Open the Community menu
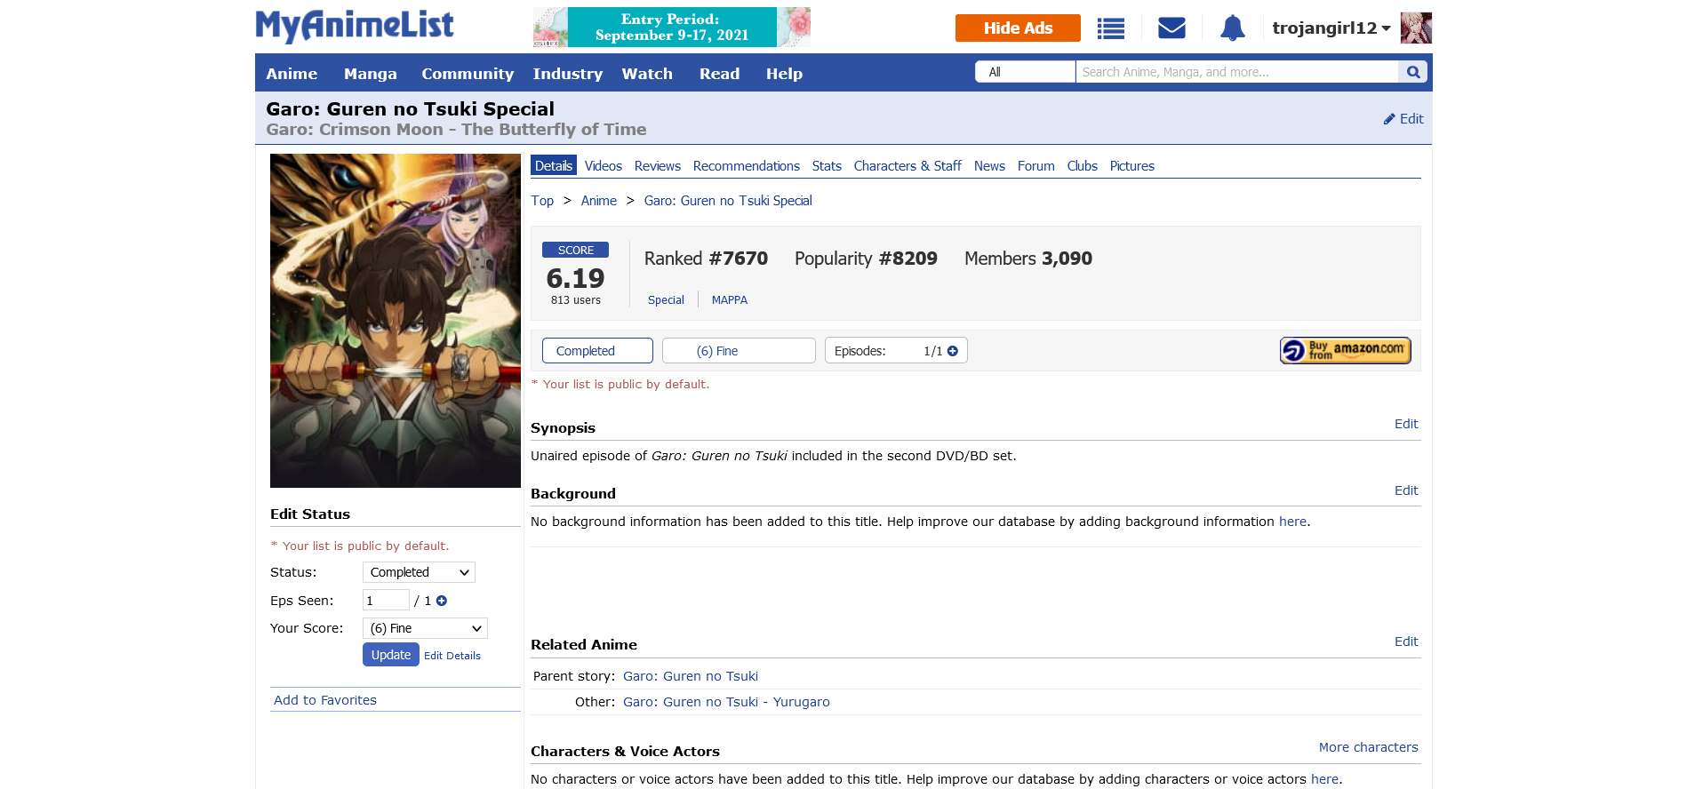Image resolution: width=1687 pixels, height=789 pixels. (467, 74)
